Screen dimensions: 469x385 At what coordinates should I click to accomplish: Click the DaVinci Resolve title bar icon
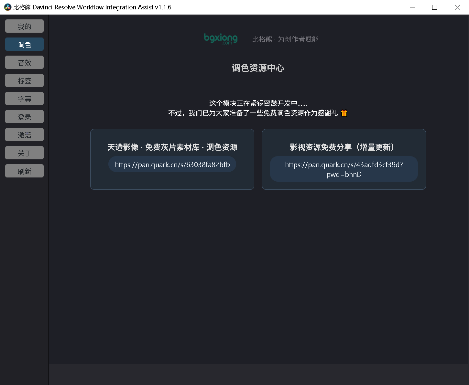click(x=7, y=7)
